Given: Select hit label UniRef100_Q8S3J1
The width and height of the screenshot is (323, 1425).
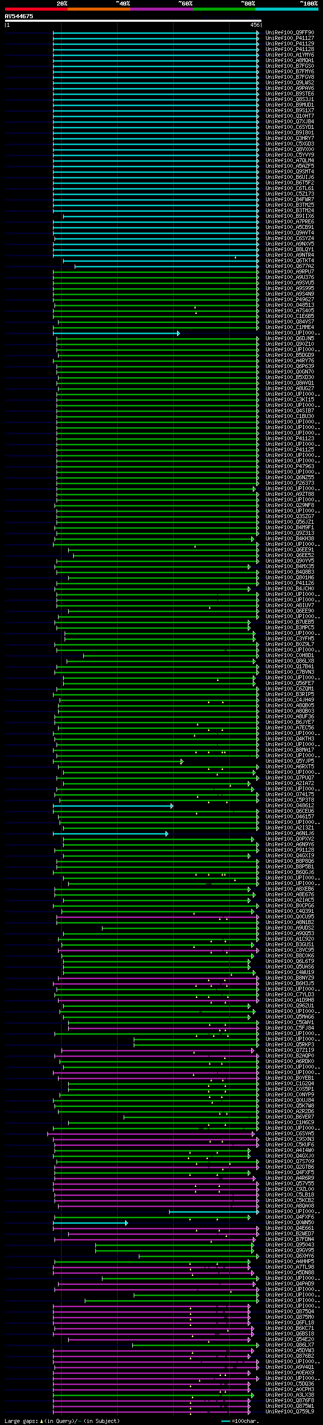Looking at the screenshot, I should click(289, 99).
